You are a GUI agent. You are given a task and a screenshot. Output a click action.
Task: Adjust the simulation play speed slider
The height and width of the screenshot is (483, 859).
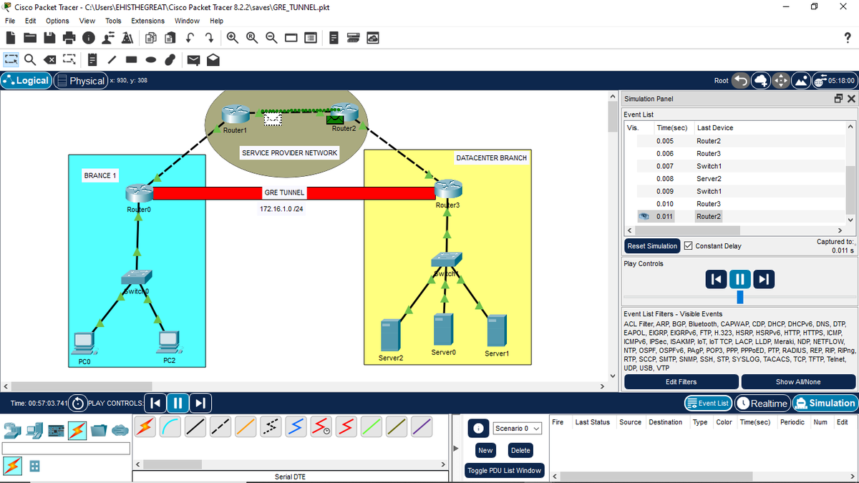tap(739, 296)
